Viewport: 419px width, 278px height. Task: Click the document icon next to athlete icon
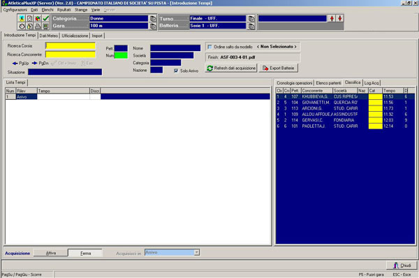point(29,18)
